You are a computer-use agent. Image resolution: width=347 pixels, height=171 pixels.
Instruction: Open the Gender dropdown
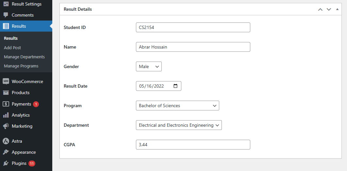[149, 66]
